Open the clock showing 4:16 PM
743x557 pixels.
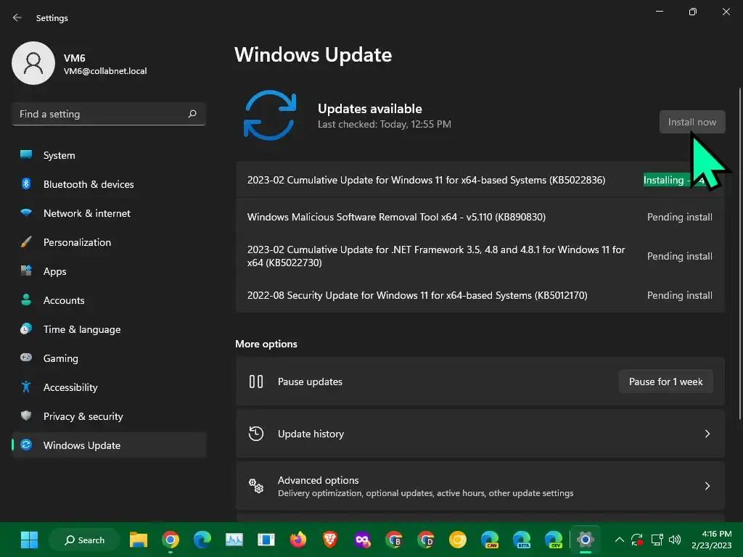point(712,540)
